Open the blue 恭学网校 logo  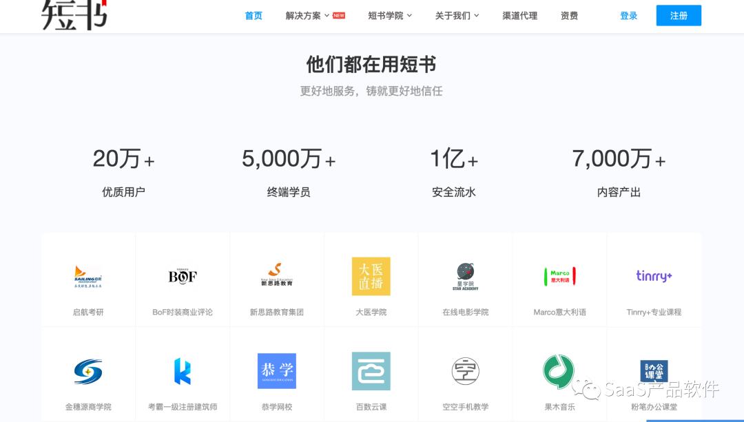277,371
